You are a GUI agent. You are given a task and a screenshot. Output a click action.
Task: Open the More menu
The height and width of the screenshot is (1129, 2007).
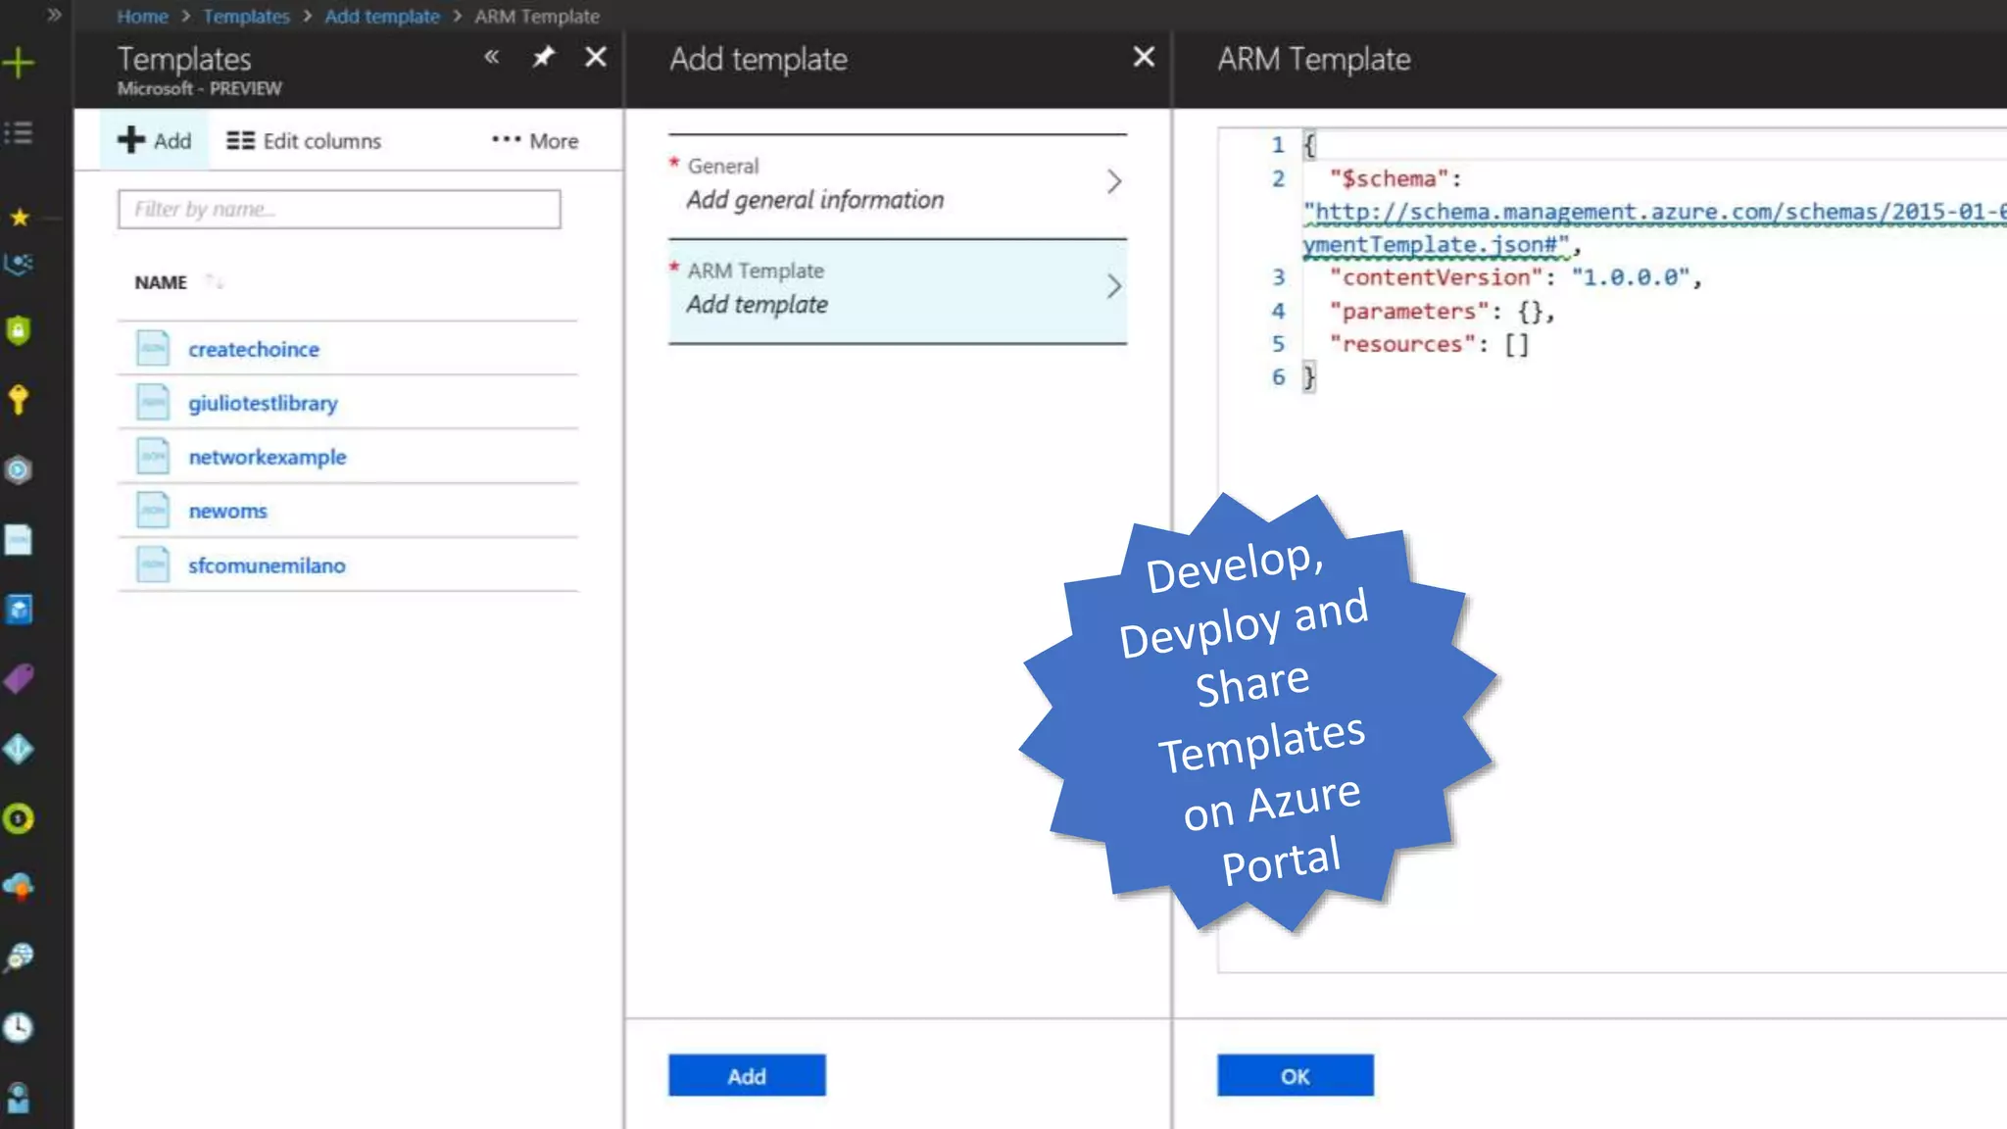(x=535, y=141)
